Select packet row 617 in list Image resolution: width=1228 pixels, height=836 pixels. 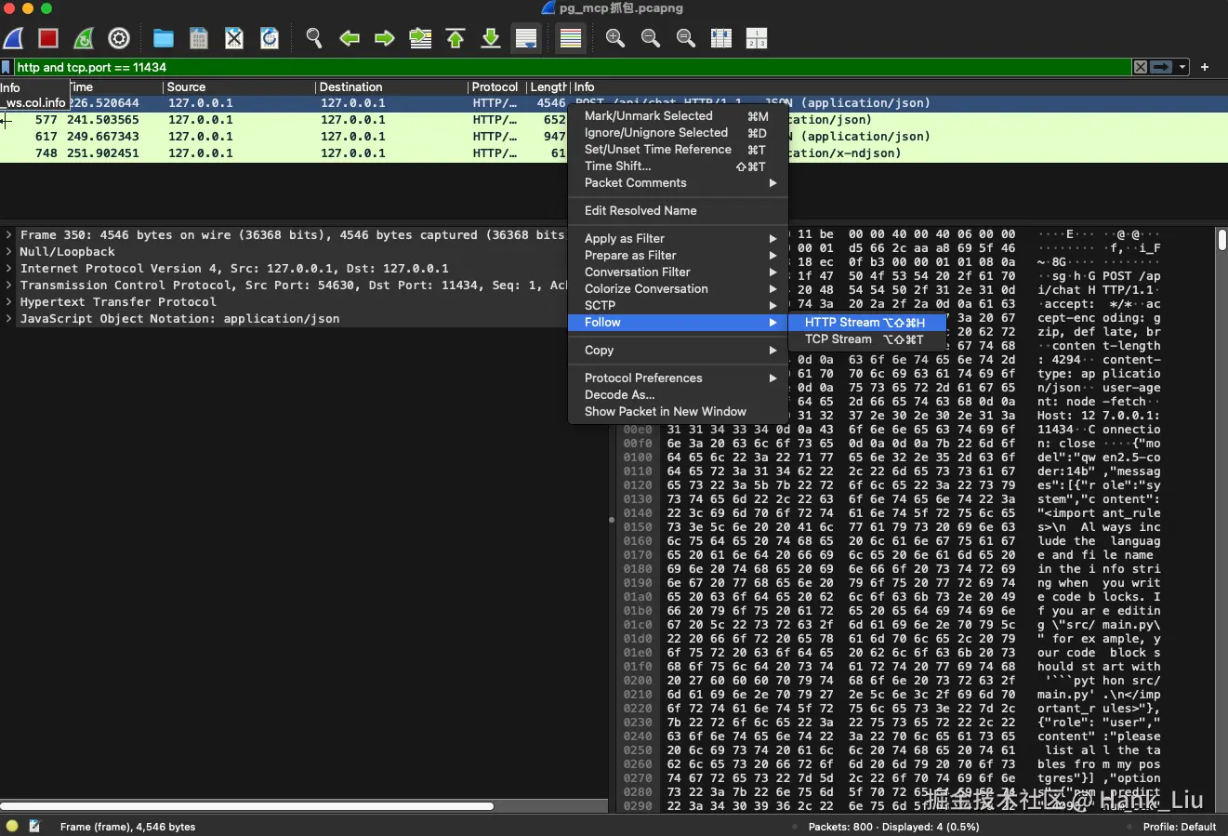point(284,137)
